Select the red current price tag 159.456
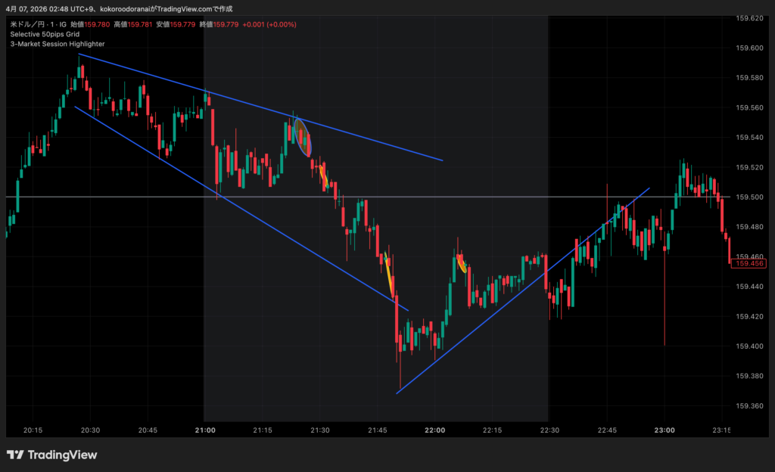 (751, 263)
